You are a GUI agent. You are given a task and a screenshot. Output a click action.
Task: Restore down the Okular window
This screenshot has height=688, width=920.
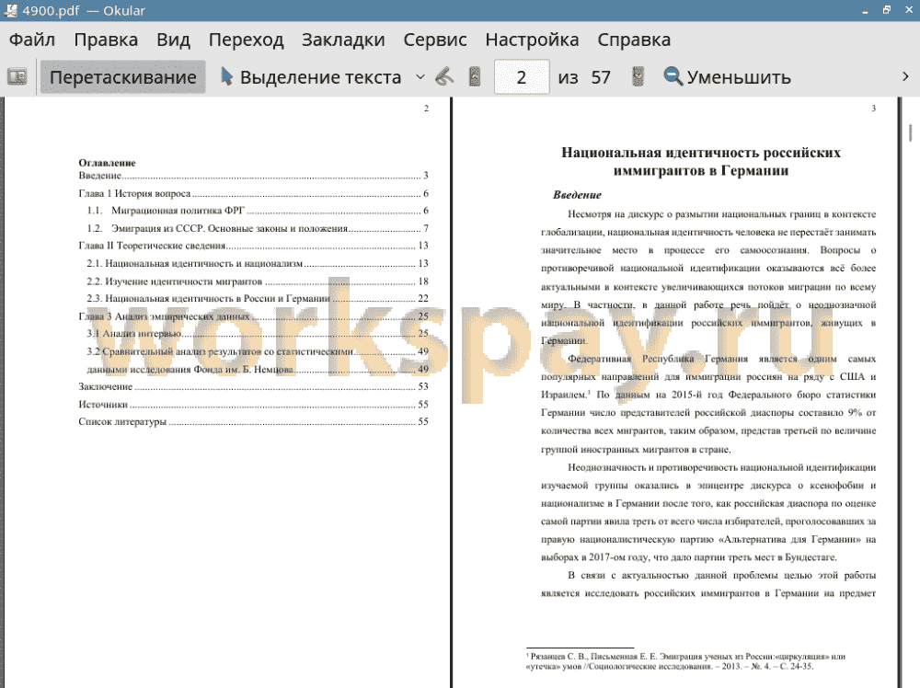point(887,10)
